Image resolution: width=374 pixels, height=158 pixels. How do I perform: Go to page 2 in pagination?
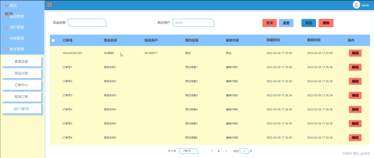pos(219,151)
